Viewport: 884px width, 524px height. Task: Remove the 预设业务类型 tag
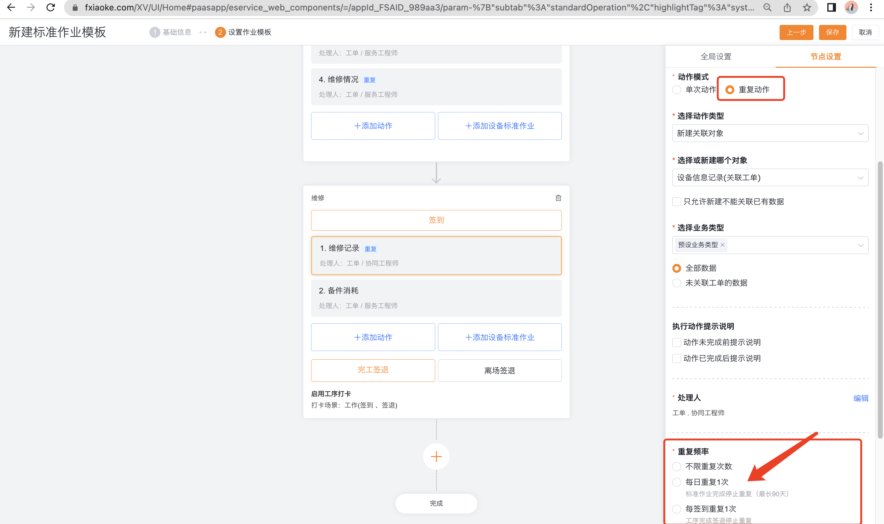(x=723, y=245)
